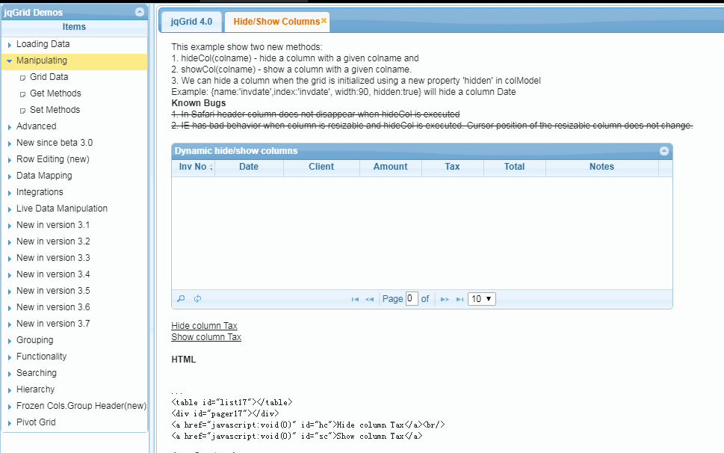Expand the Row Editing (new) node
Image resolution: width=724 pixels, height=453 pixels.
[x=9, y=160]
